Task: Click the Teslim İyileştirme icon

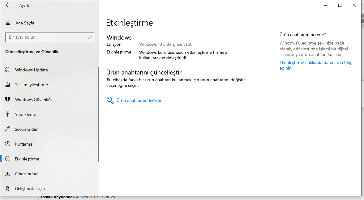Action: [8, 84]
